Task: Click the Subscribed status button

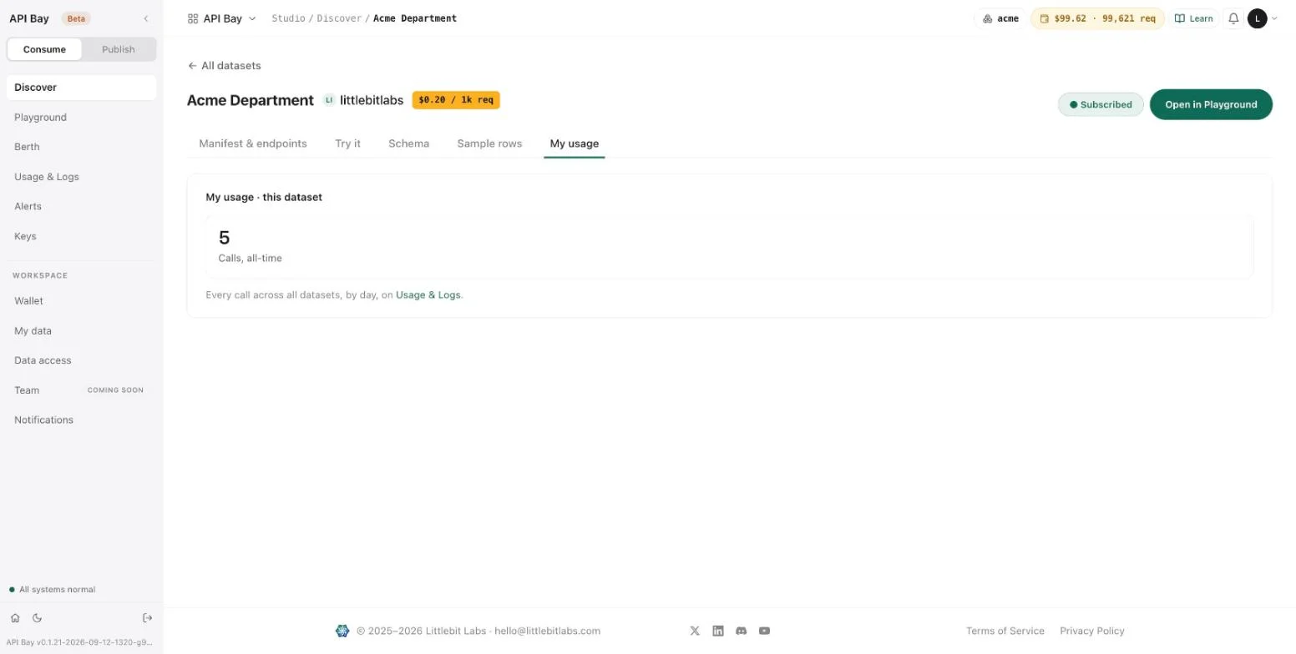Action: coord(1101,104)
